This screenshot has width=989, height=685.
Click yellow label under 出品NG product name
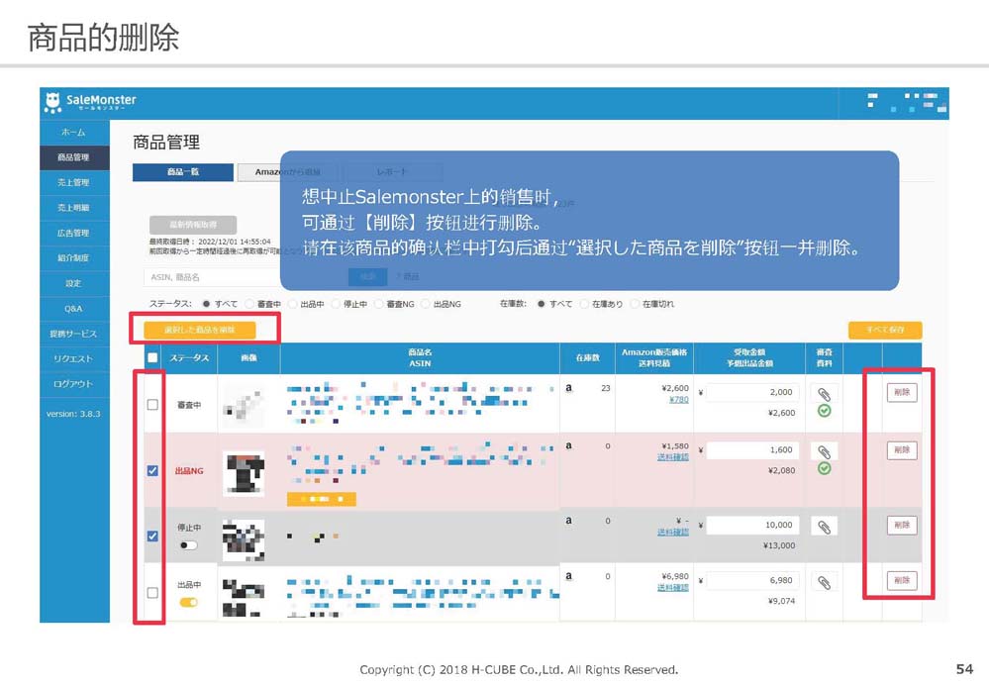322,499
